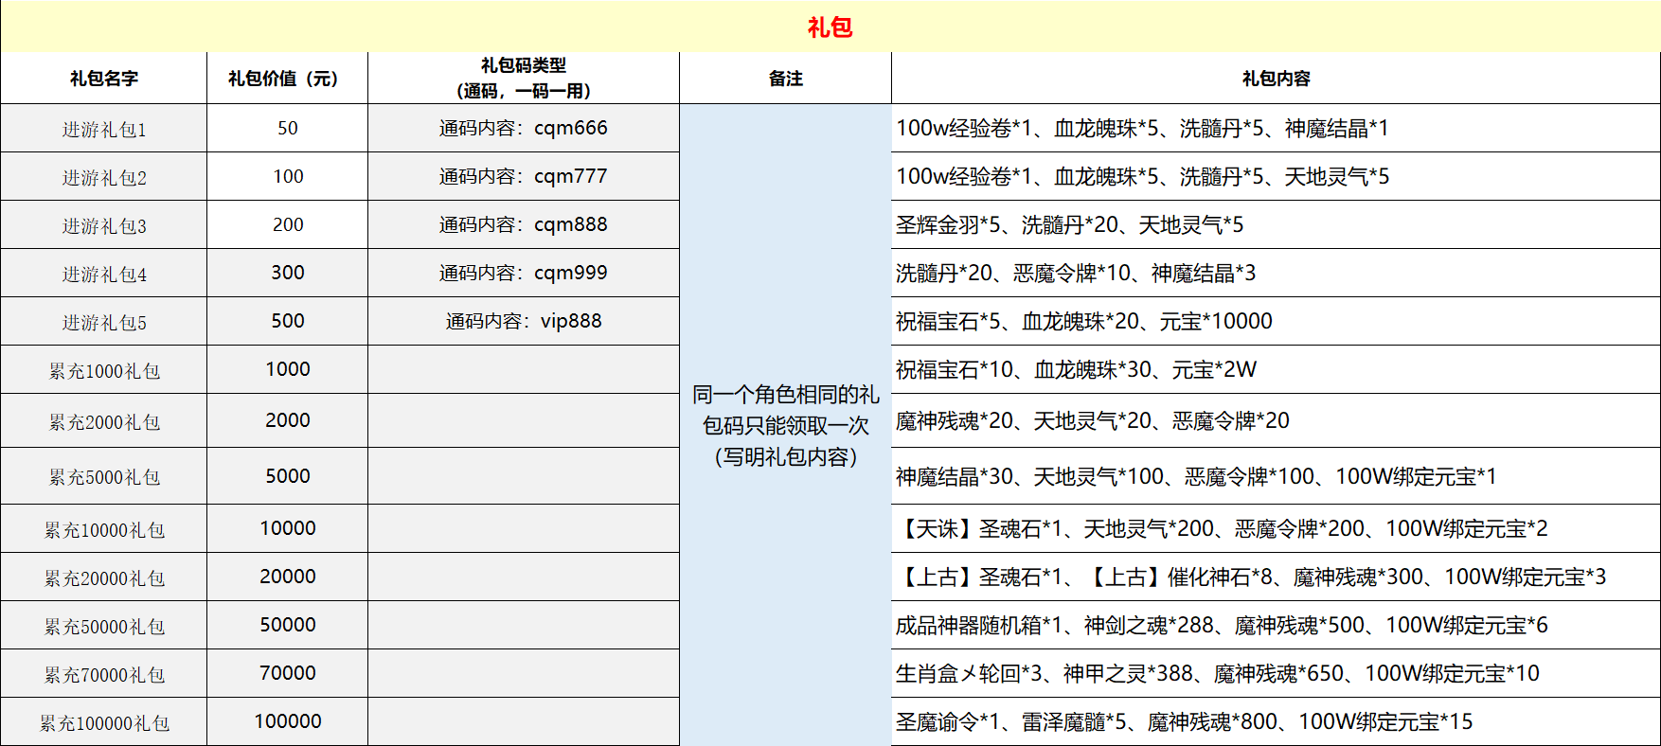Click the 礼包内容 column header

1275,79
